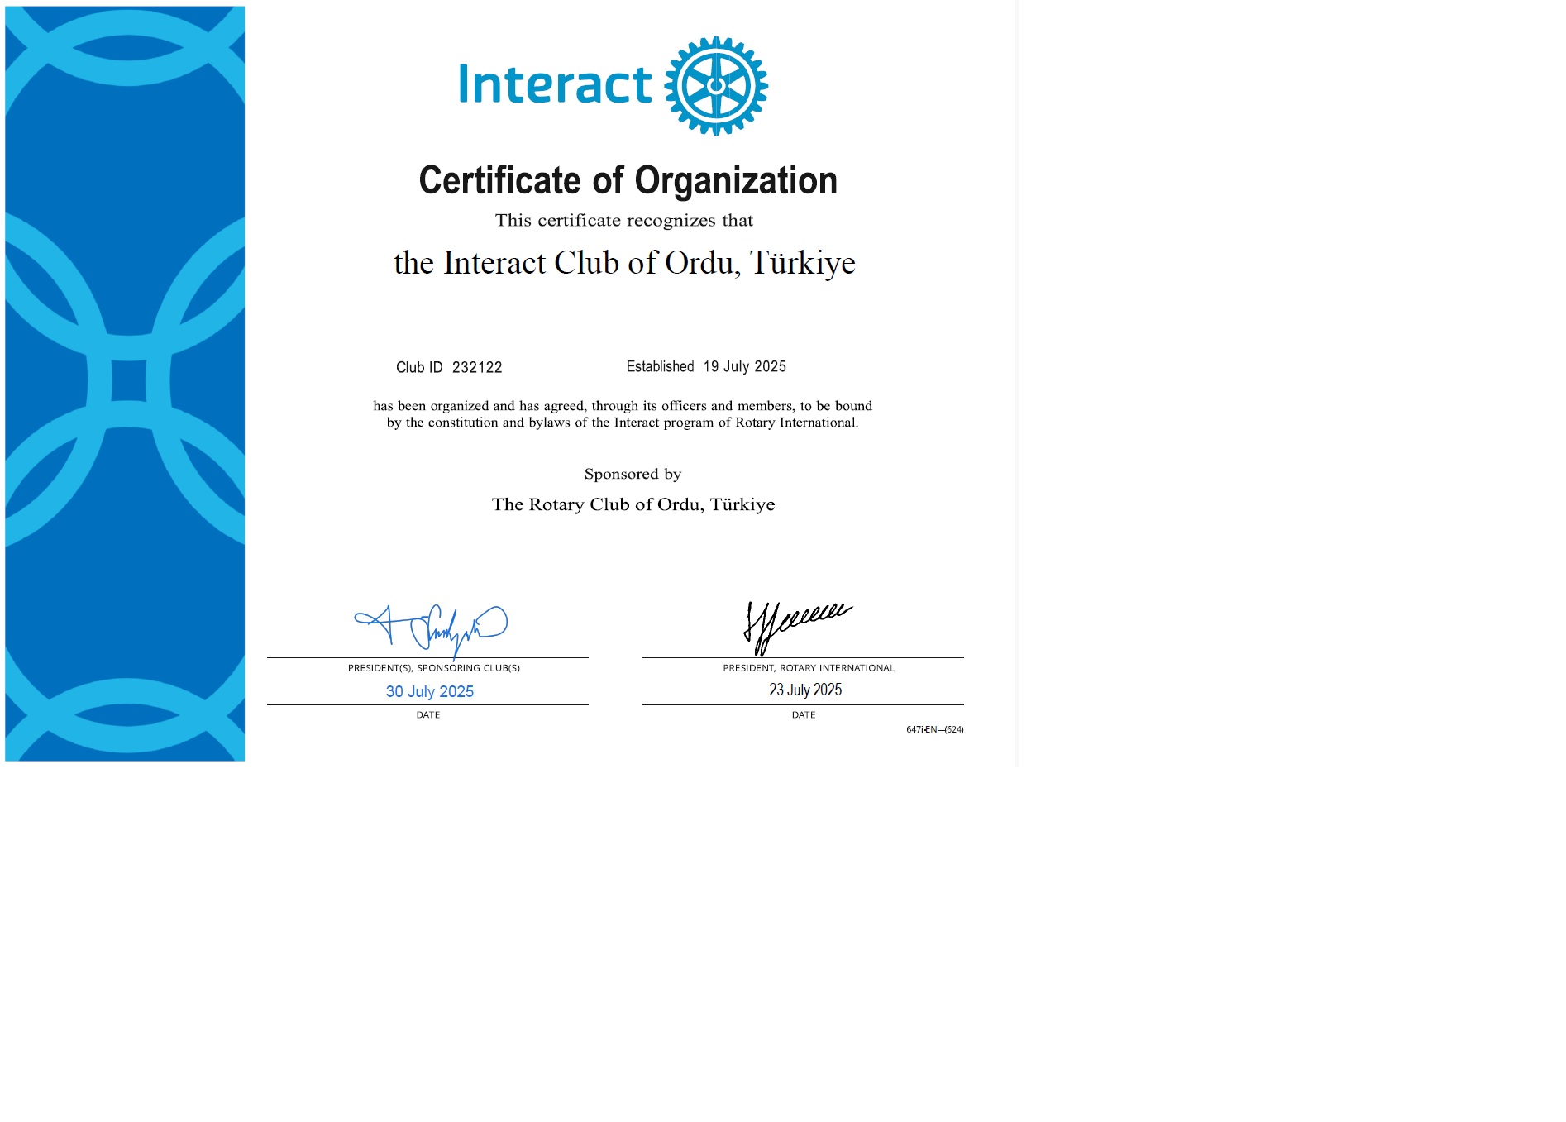Click the 'PRESIDENT(S), SPONSORING CLUB(S)' label

(434, 668)
